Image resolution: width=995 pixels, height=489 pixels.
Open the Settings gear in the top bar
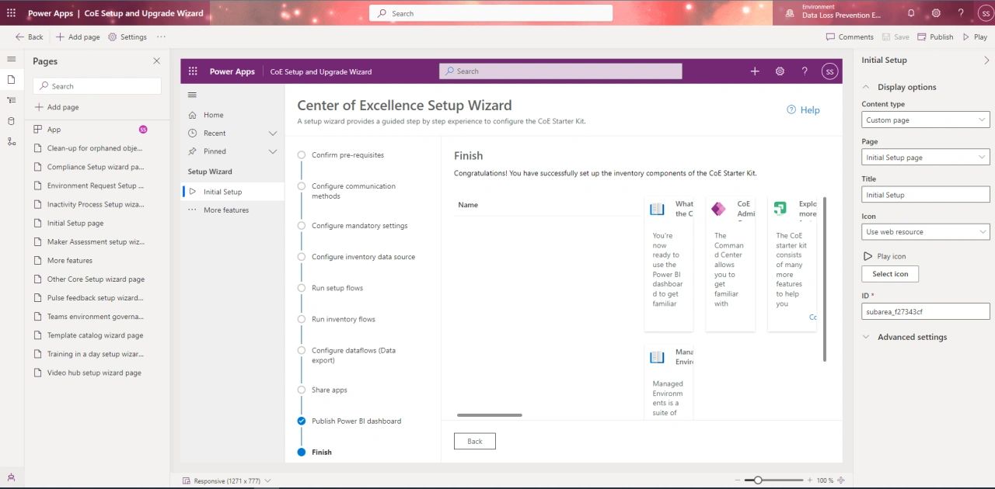pos(936,13)
